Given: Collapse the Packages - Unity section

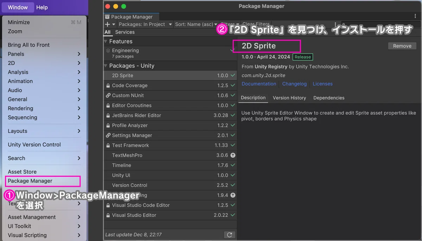Looking at the screenshot, I should coord(106,66).
